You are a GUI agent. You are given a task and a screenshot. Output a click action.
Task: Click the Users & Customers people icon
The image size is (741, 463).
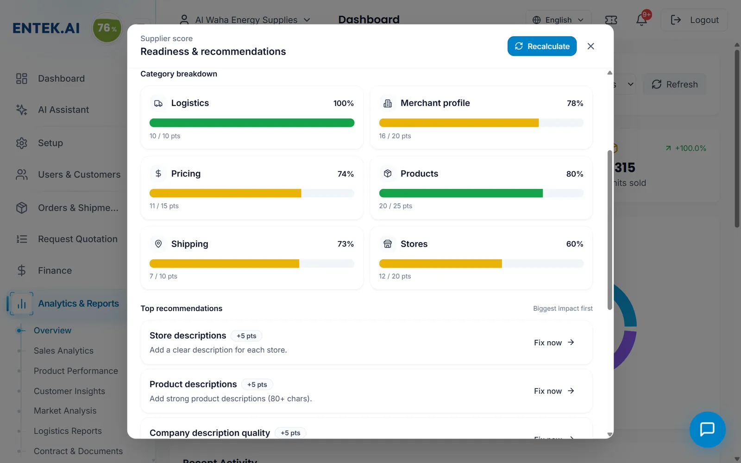point(21,175)
